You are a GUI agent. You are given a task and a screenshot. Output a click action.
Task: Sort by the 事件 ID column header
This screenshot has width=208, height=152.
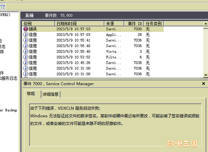point(134,24)
